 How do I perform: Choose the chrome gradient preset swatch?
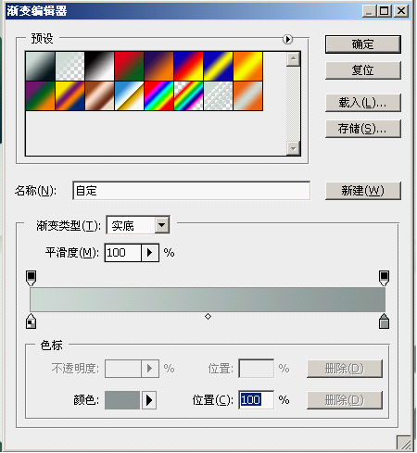coord(129,96)
